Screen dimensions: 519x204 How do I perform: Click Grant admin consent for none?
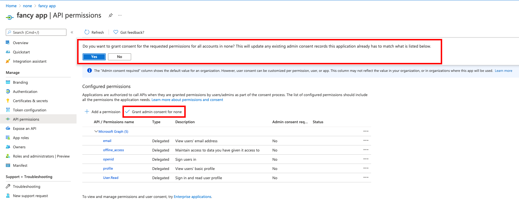tap(154, 112)
